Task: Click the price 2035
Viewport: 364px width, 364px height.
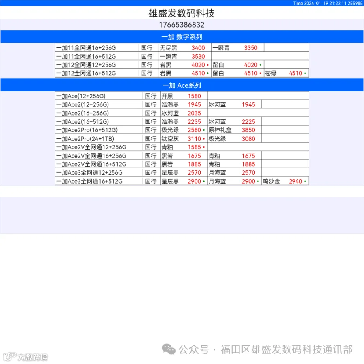Action: (x=194, y=113)
